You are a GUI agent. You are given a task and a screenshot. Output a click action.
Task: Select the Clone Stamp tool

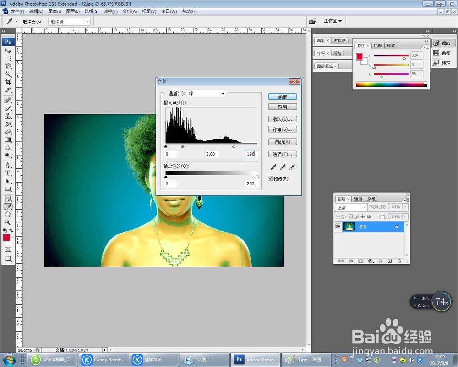click(x=8, y=116)
